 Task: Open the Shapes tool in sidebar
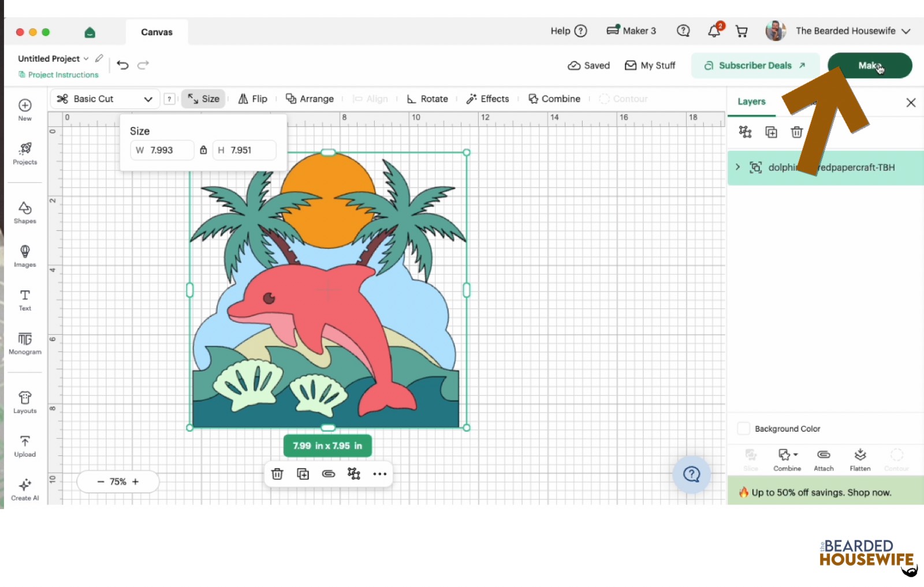(25, 212)
